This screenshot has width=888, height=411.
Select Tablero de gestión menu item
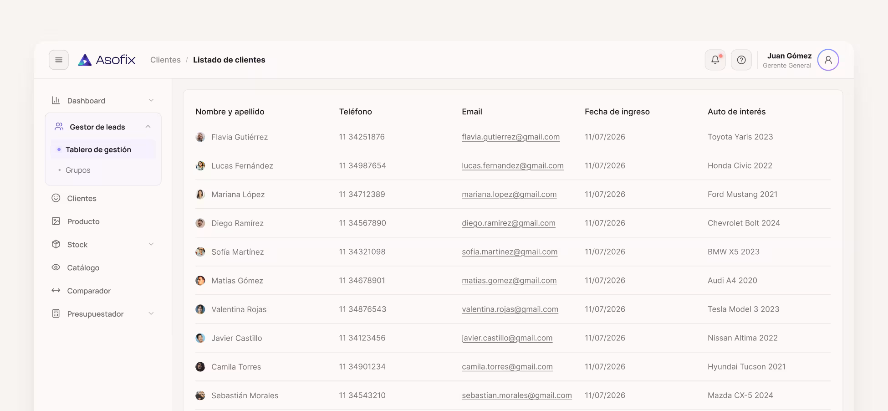tap(103, 149)
